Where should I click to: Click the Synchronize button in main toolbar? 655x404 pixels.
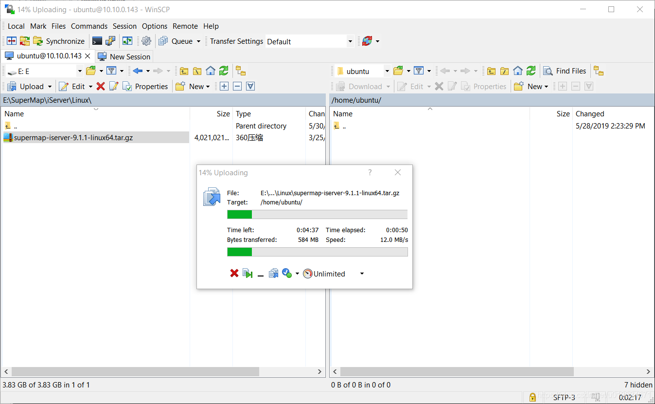tap(59, 41)
